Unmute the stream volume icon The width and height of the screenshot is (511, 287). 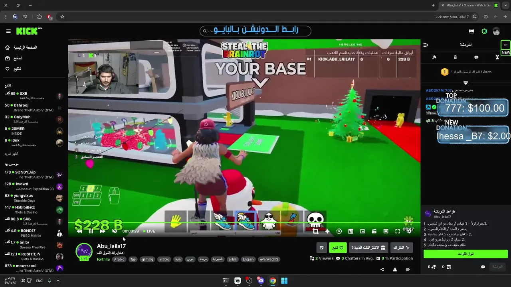point(115,231)
